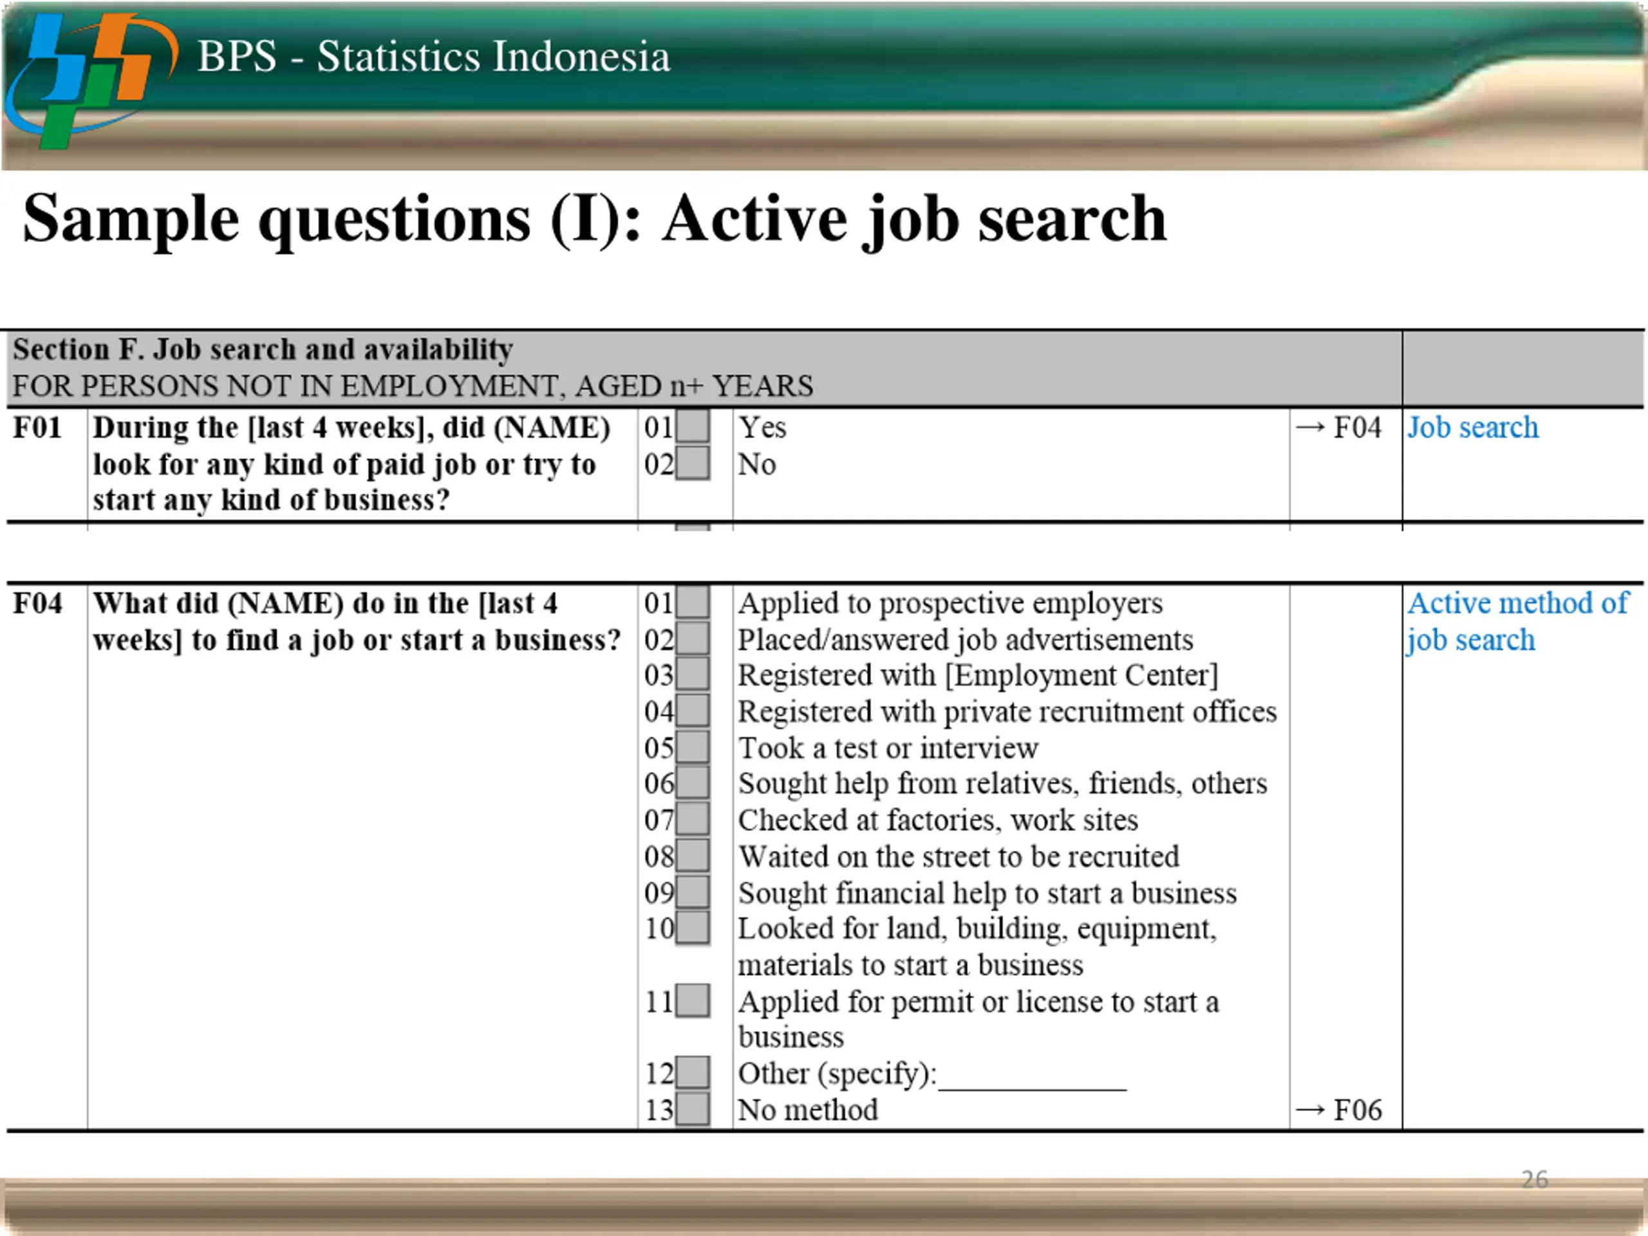This screenshot has height=1236, width=1648.
Task: Tick checkbox 02 No in question F01
Action: (693, 464)
